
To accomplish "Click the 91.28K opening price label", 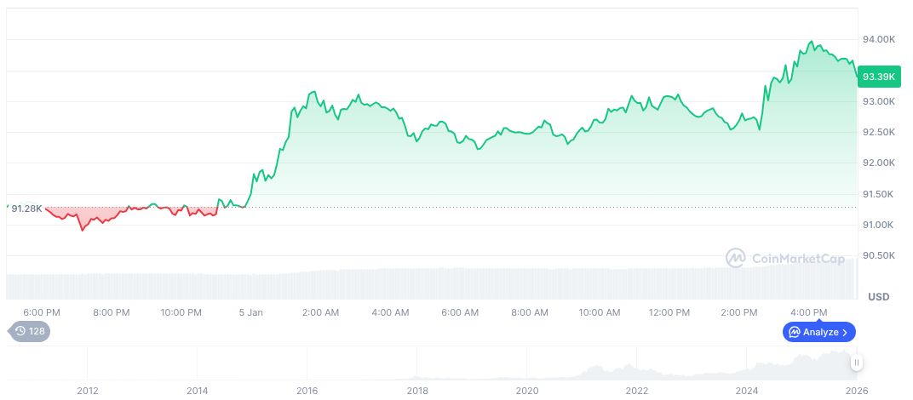I will tap(26, 208).
